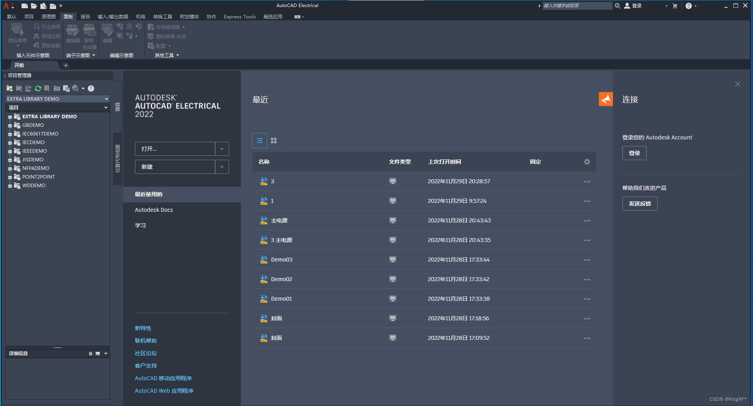Click the 面板装配 panel assembly icon
753x406 pixels.
pyautogui.click(x=36, y=45)
